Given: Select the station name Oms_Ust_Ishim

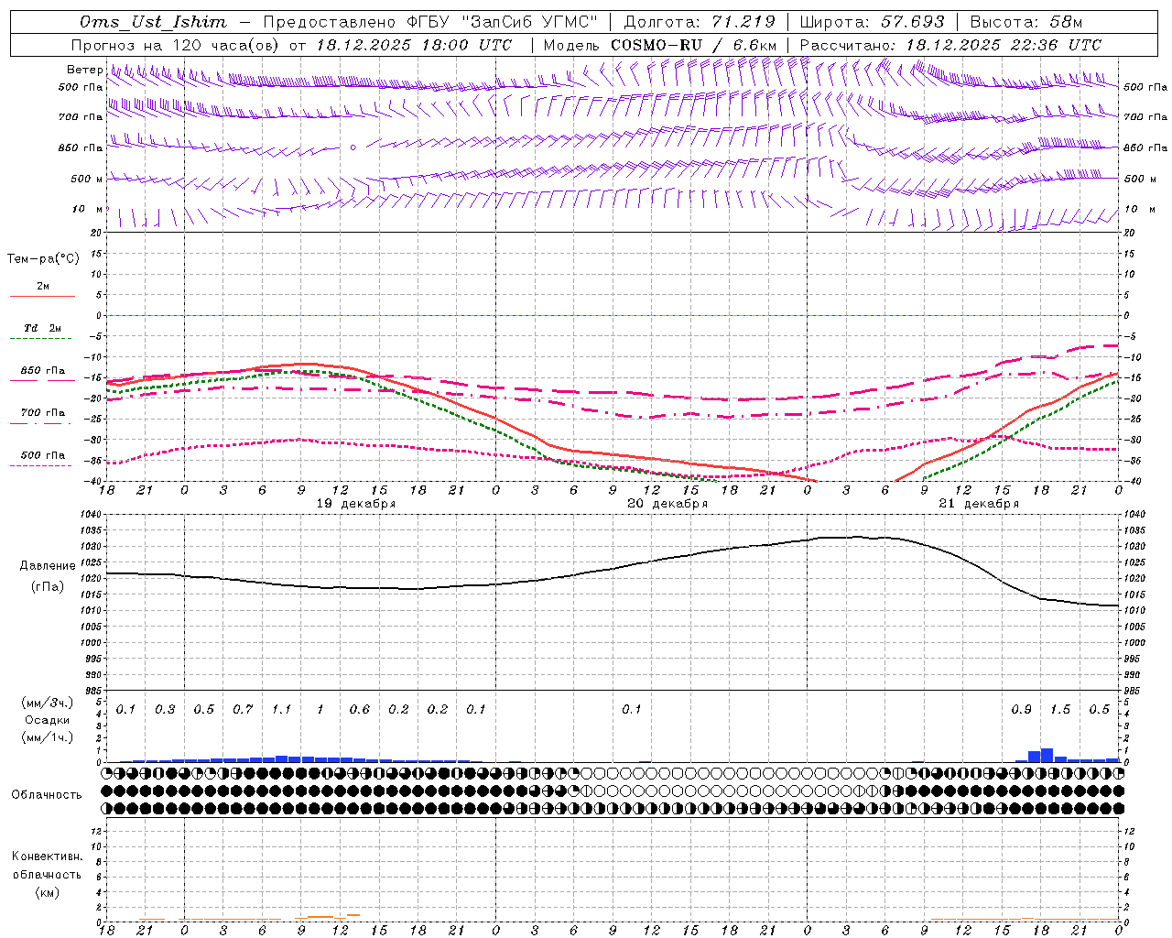Looking at the screenshot, I should [x=153, y=22].
